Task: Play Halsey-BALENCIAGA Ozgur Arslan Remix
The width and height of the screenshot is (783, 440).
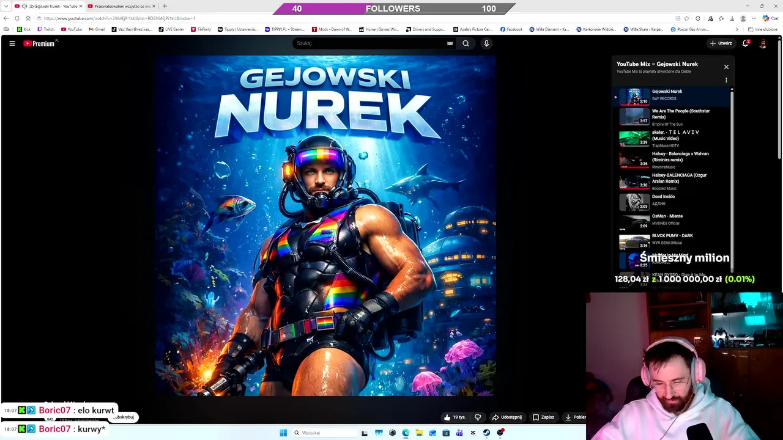Action: pyautogui.click(x=674, y=182)
